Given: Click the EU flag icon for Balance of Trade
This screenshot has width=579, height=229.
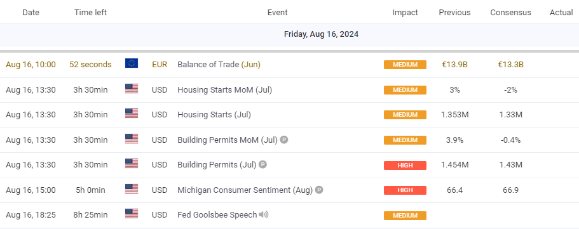Looking at the screenshot, I should 132,64.
